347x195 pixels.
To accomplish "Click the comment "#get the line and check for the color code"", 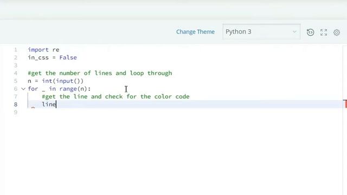I will click(115, 96).
